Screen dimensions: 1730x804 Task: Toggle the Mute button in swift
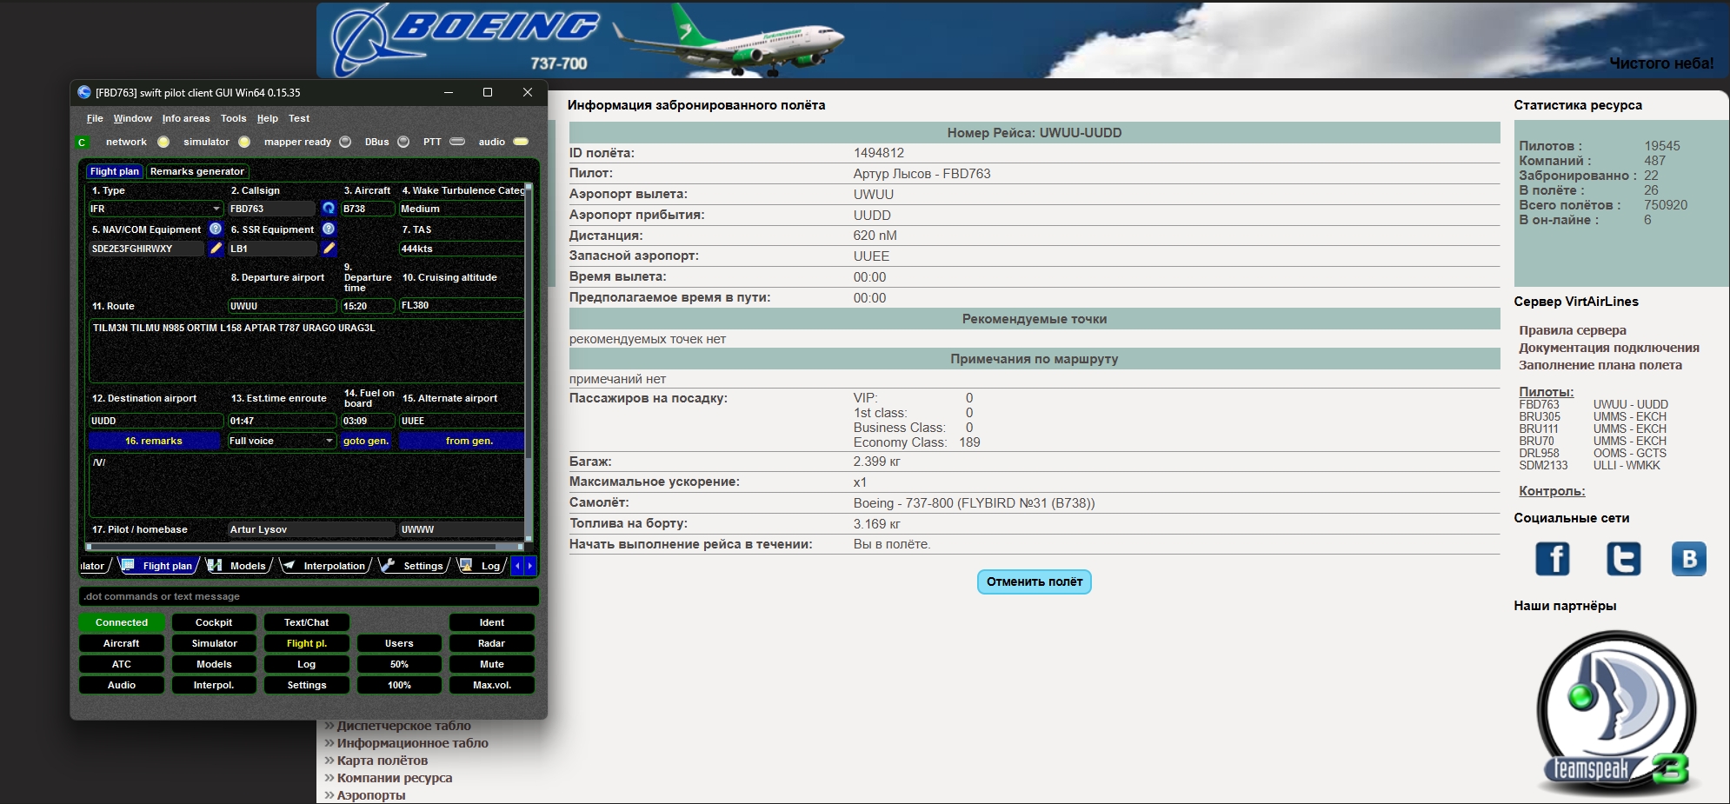tap(492, 664)
